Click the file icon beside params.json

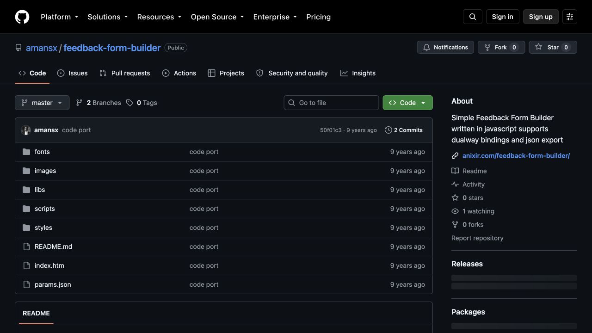(26, 284)
